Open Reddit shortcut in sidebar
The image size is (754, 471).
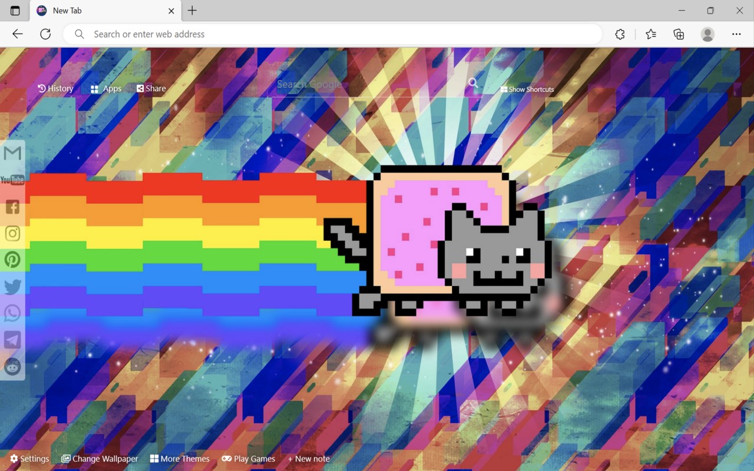pos(12,366)
